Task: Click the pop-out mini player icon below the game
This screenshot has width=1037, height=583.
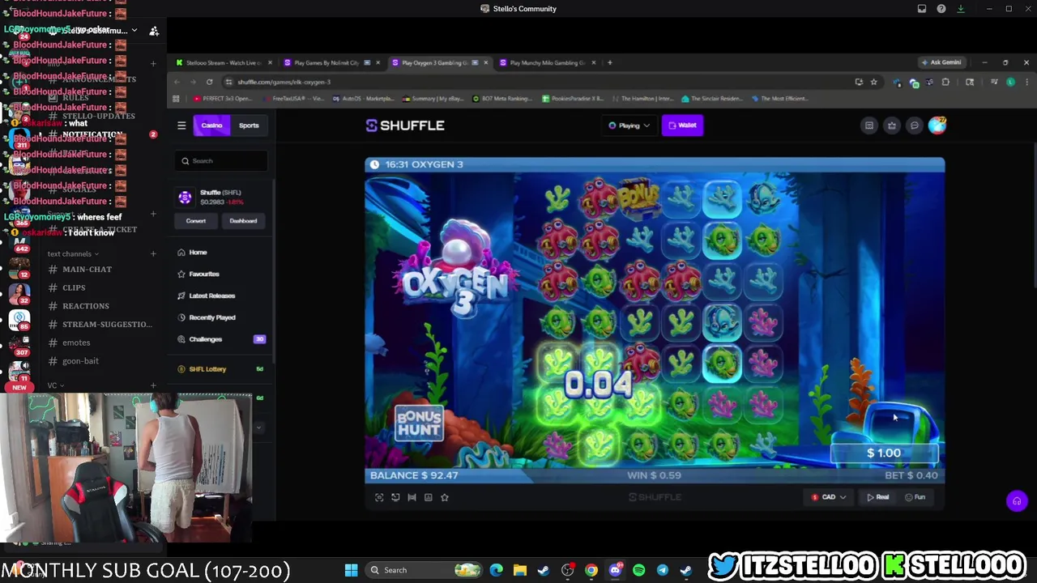Action: pyautogui.click(x=395, y=497)
